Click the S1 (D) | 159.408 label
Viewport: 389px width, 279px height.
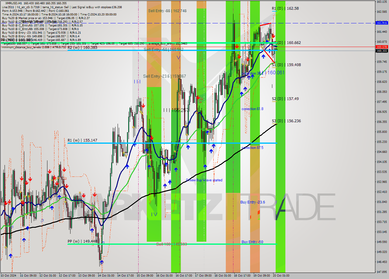pyautogui.click(x=286, y=65)
